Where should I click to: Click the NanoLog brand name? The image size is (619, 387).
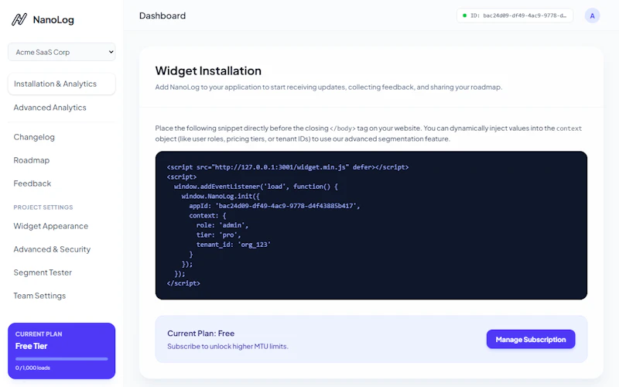(x=53, y=20)
